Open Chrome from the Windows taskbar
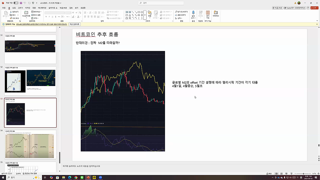The height and width of the screenshot is (180, 320). click(76, 177)
